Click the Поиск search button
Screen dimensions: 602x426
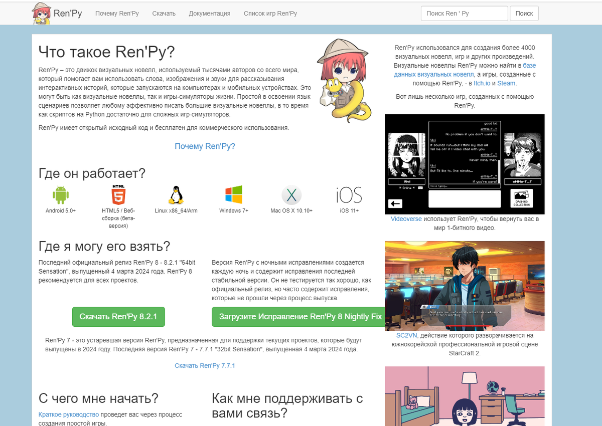[524, 14]
